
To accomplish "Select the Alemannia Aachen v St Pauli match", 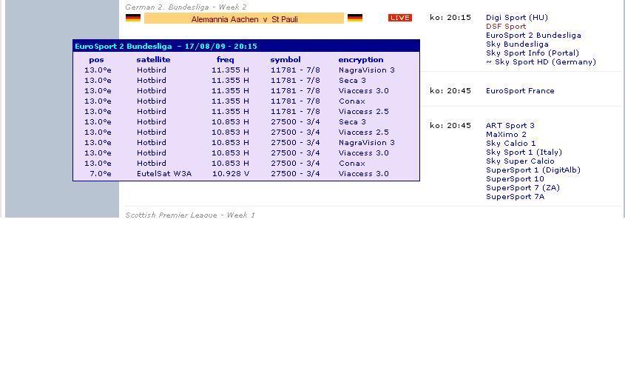I will (x=244, y=19).
